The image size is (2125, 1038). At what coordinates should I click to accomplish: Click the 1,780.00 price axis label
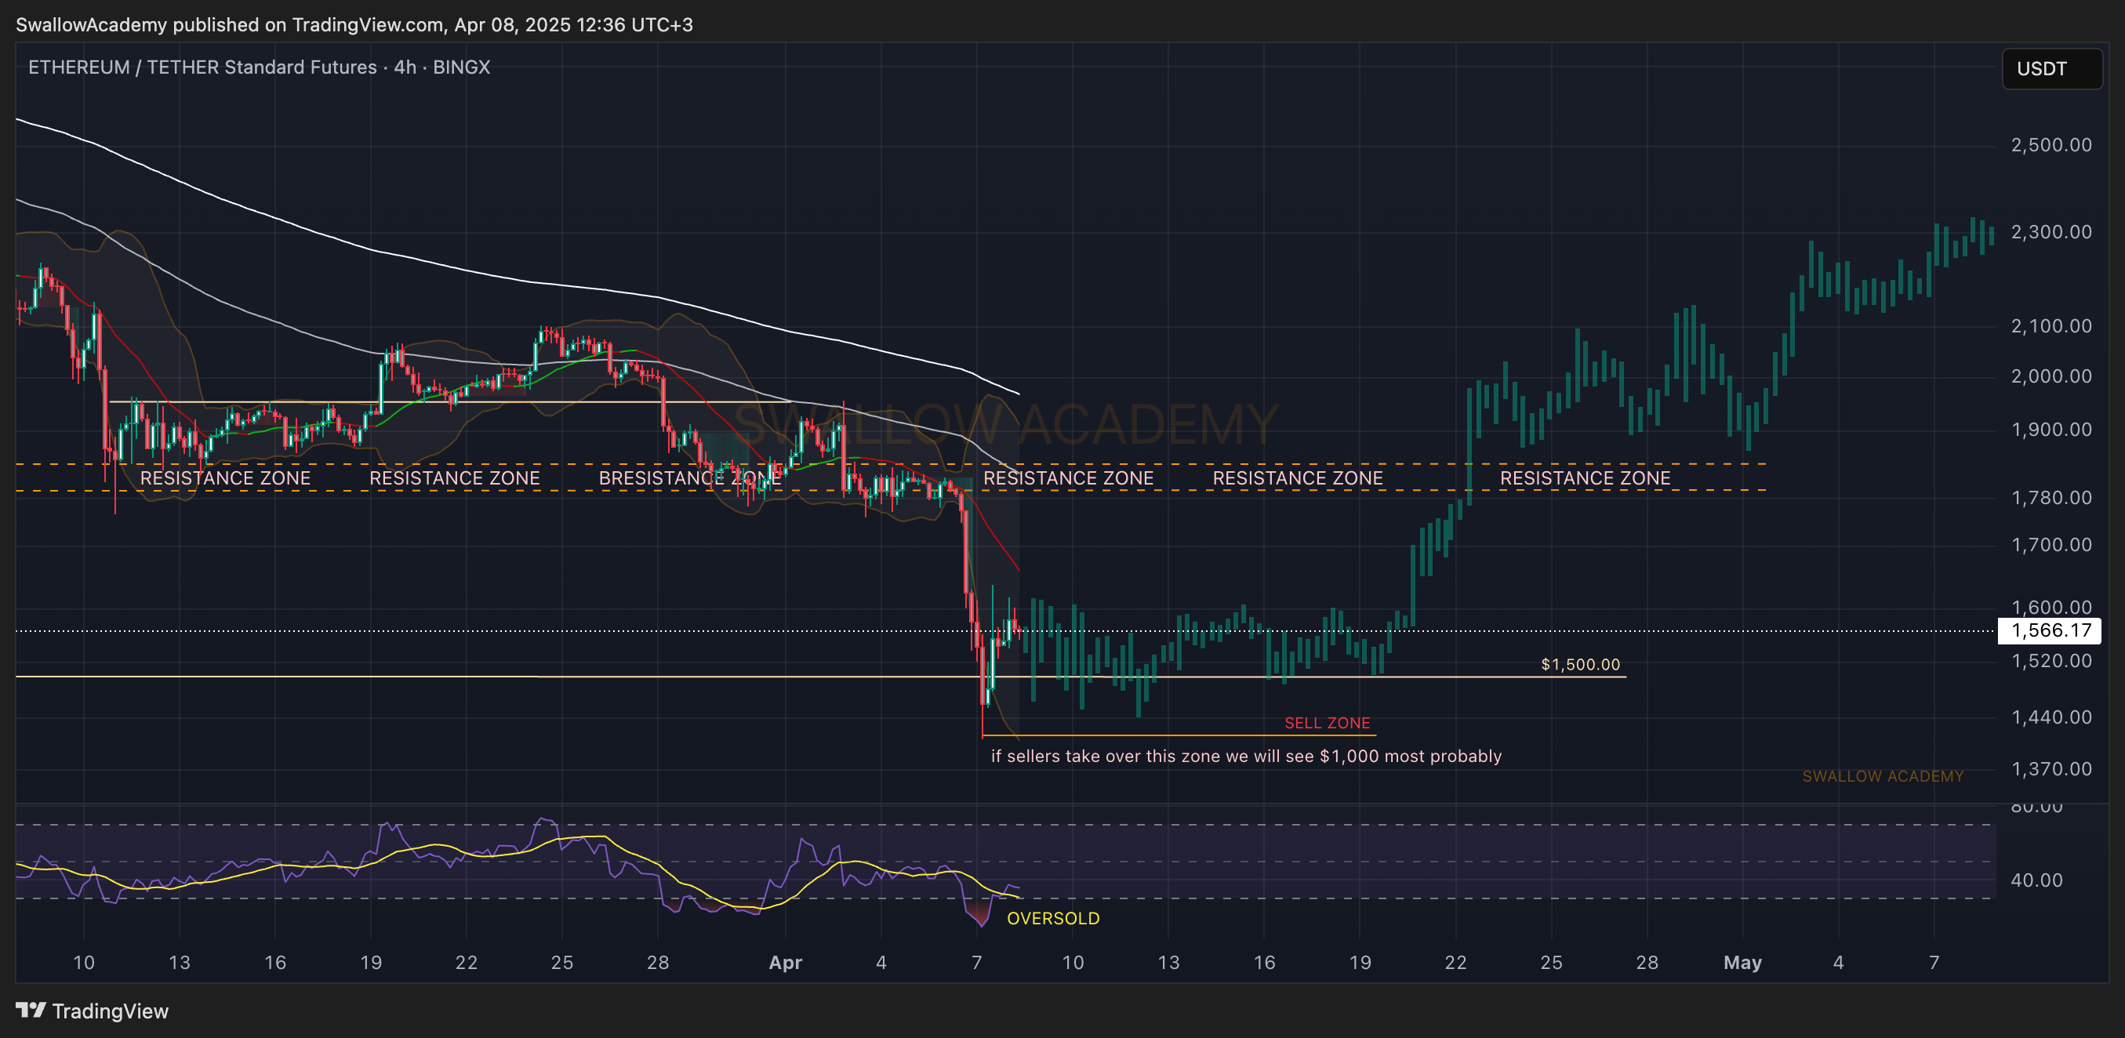pos(2051,497)
